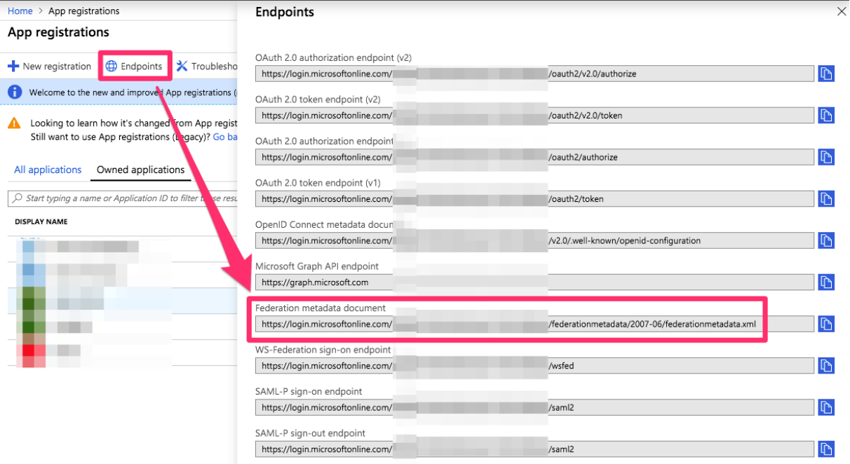This screenshot has width=850, height=464.
Task: Copy the SAML-P sign-out endpoint
Action: tap(826, 449)
